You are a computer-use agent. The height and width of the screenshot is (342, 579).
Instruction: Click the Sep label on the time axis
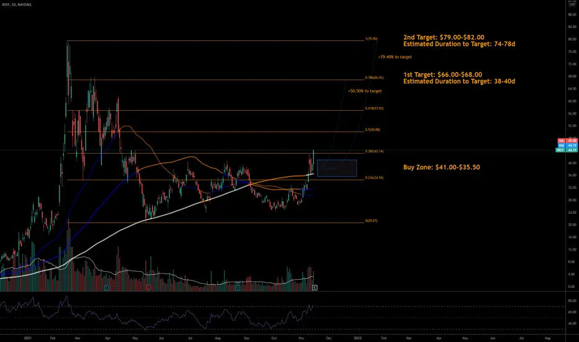246,338
